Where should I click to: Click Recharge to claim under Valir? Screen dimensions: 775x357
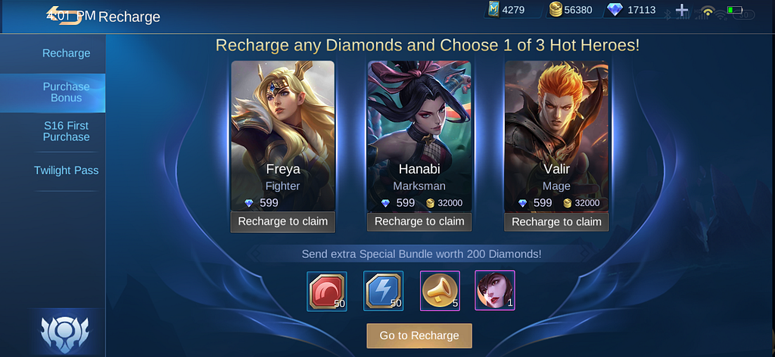click(556, 222)
